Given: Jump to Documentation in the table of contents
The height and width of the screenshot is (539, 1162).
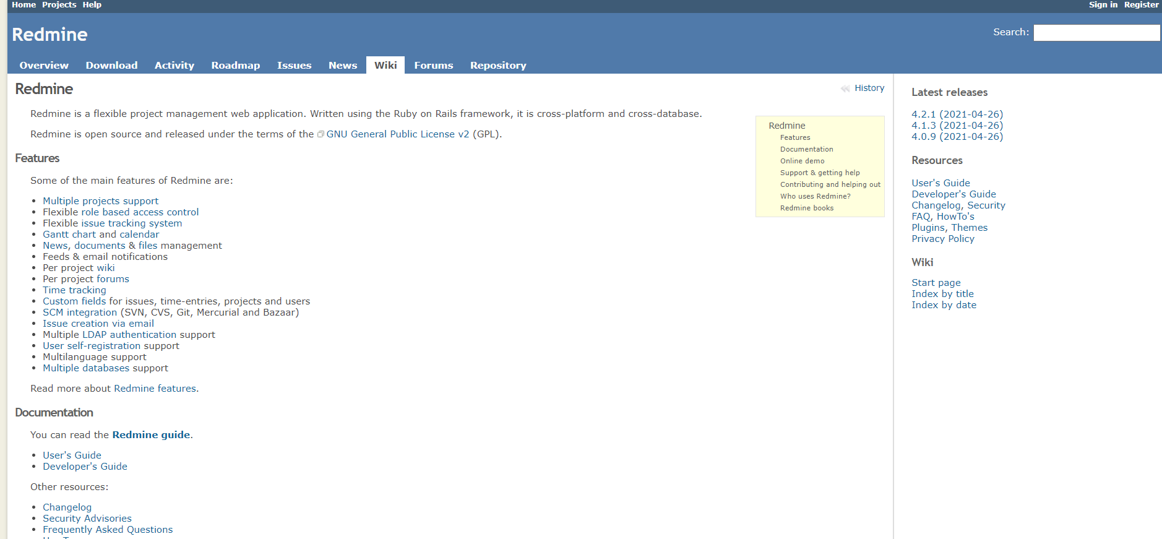Looking at the screenshot, I should (x=807, y=149).
